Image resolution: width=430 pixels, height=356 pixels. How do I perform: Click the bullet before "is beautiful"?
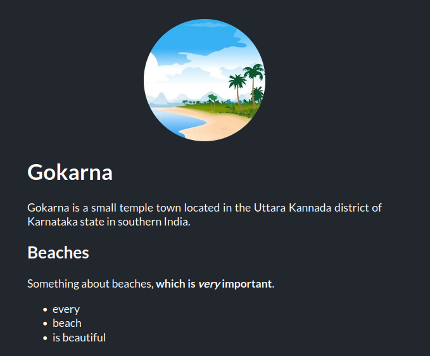coord(46,338)
